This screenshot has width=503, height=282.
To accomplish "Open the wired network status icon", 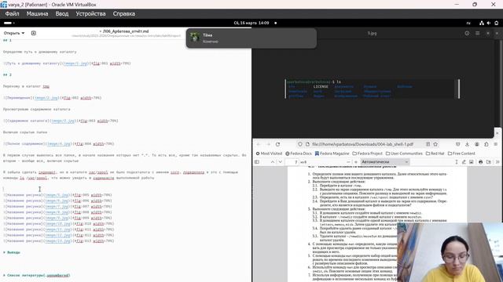I will (482, 23).
